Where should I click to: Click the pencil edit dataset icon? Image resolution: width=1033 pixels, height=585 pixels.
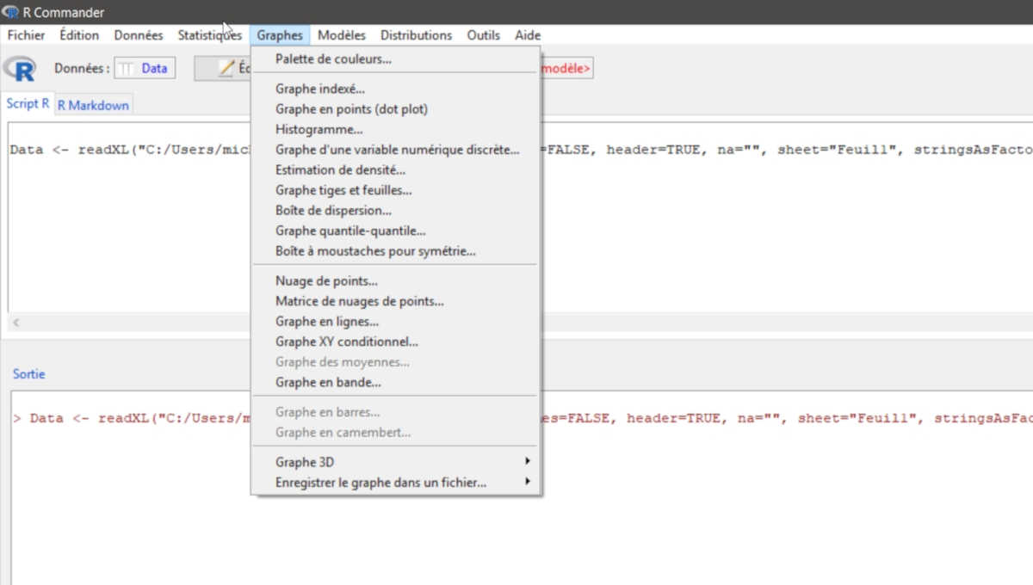(226, 68)
